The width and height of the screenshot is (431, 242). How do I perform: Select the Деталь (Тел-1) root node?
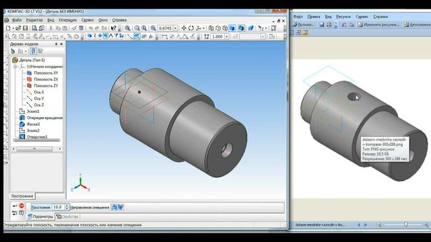(32, 60)
